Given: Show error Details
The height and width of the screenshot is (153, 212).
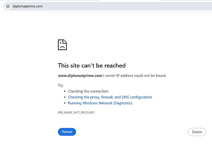Looking at the screenshot, I should [x=197, y=132].
